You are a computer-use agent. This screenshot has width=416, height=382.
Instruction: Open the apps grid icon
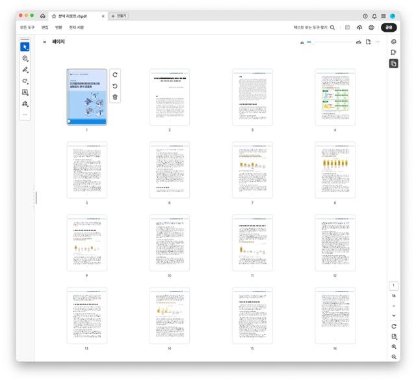[x=383, y=16]
